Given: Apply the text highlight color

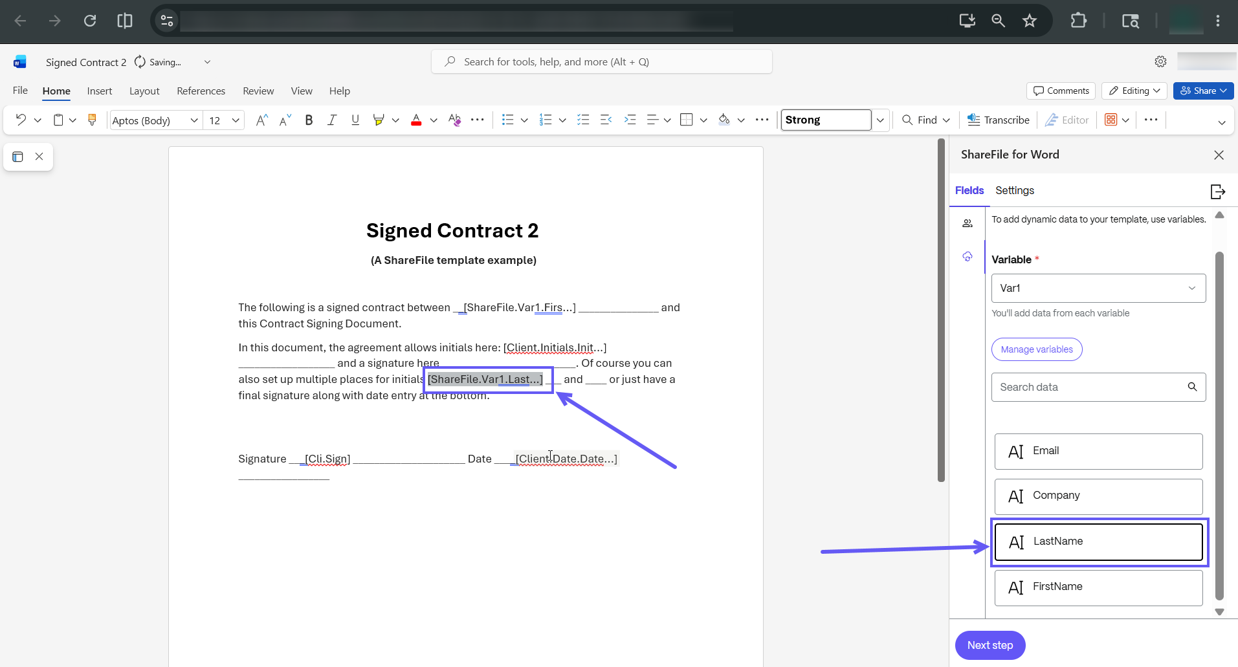Looking at the screenshot, I should (379, 120).
